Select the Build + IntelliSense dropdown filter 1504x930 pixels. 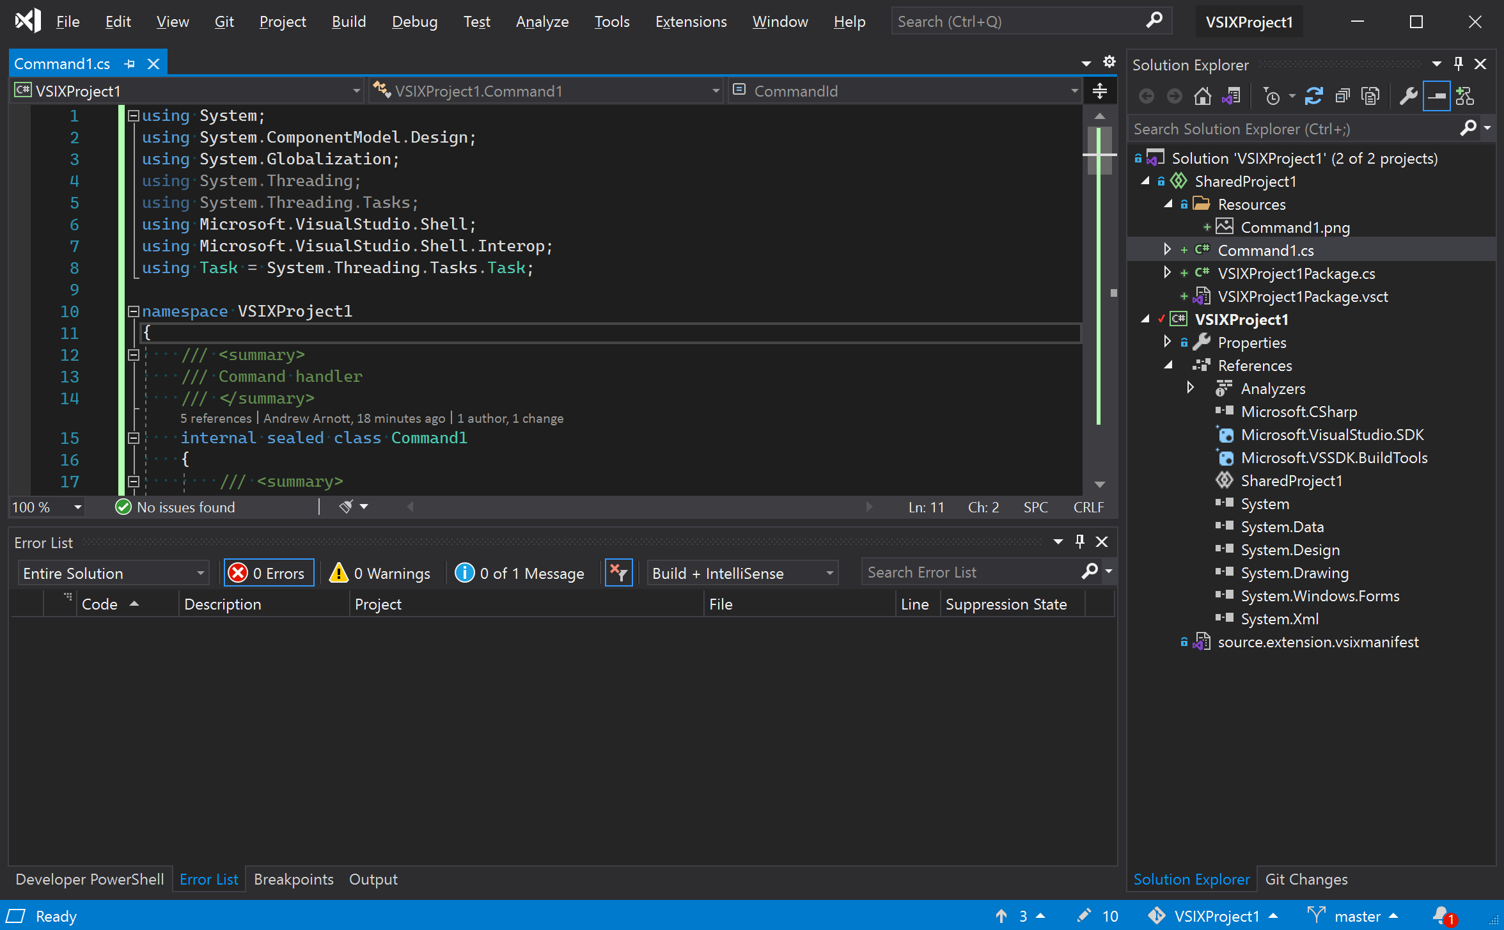point(740,572)
